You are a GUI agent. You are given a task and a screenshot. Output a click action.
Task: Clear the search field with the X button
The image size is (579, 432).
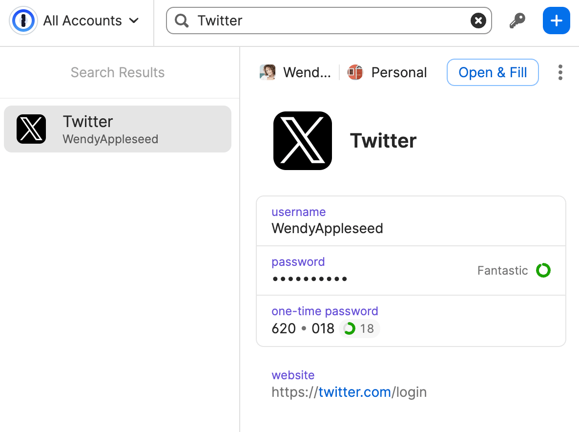click(x=478, y=21)
